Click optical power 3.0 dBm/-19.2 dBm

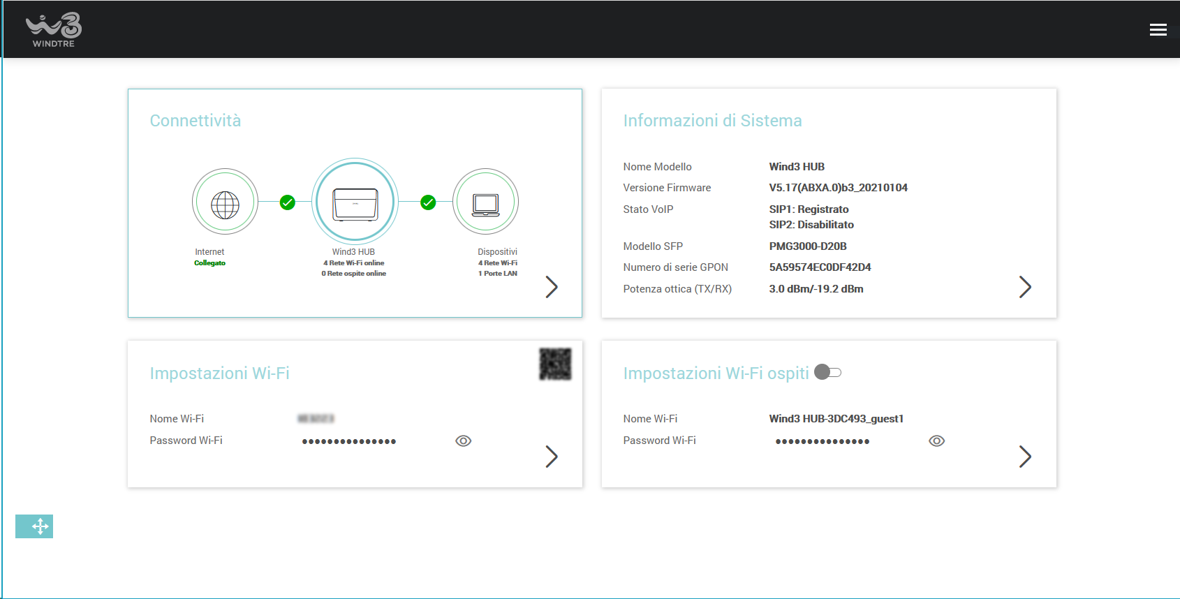coord(816,289)
